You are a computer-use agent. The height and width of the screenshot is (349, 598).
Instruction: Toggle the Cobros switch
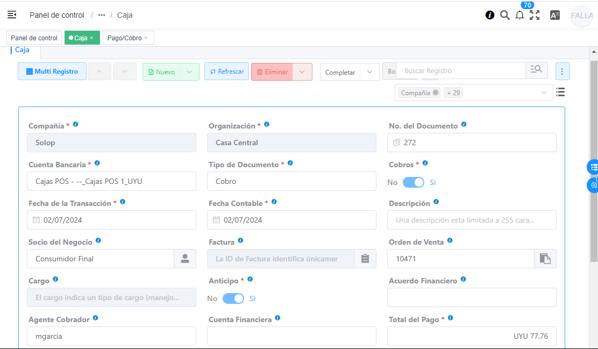coord(414,182)
